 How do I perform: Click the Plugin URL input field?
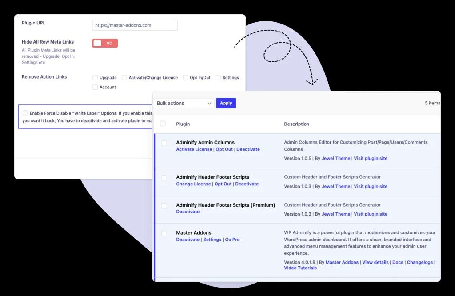[135, 25]
